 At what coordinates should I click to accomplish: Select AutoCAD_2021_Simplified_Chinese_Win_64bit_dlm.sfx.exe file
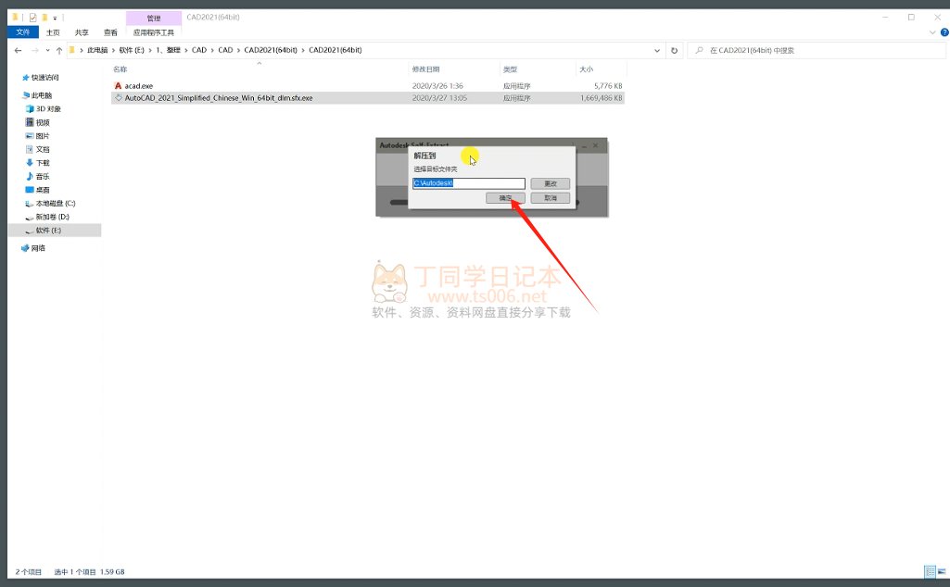click(x=219, y=98)
